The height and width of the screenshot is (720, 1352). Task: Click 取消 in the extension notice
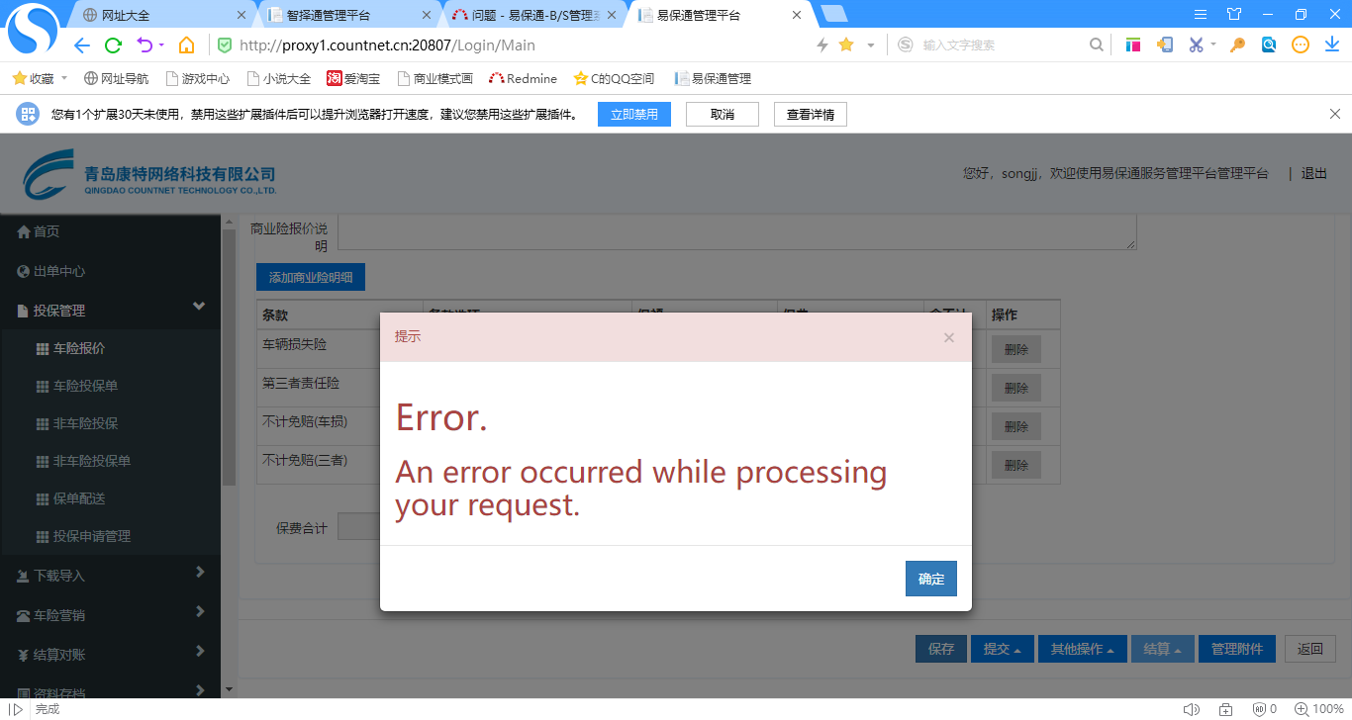pos(723,115)
